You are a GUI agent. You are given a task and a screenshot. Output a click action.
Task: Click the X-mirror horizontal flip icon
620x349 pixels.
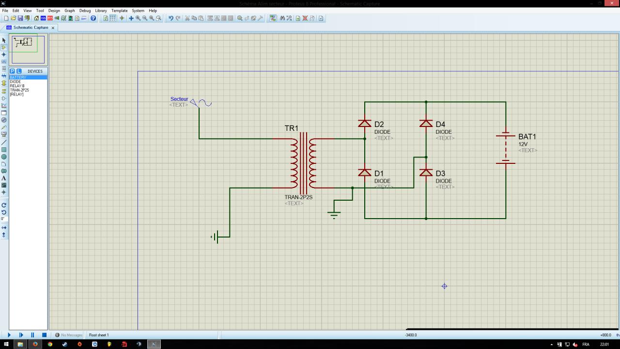point(4,227)
